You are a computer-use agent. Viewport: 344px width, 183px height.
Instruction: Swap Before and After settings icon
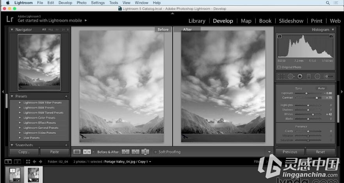(145, 152)
